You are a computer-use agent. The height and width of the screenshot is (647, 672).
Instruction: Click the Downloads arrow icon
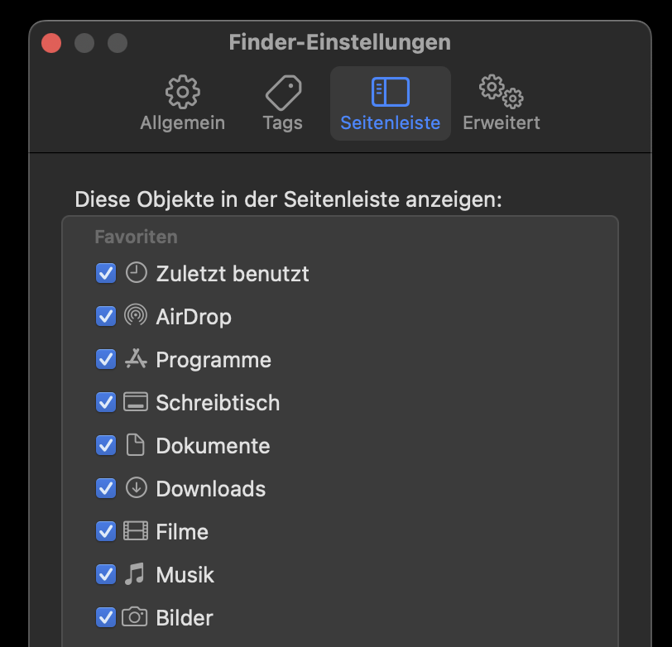[135, 488]
